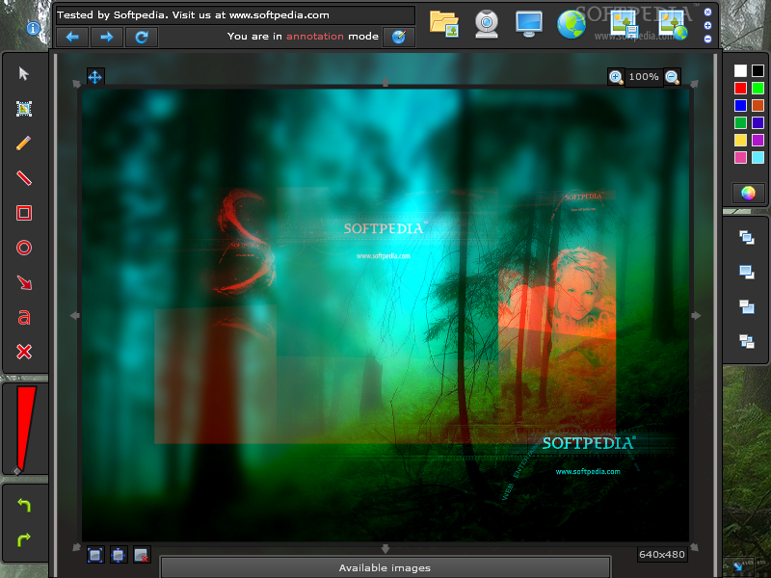Capture screen using the monitor icon
The width and height of the screenshot is (771, 578).
tap(529, 23)
